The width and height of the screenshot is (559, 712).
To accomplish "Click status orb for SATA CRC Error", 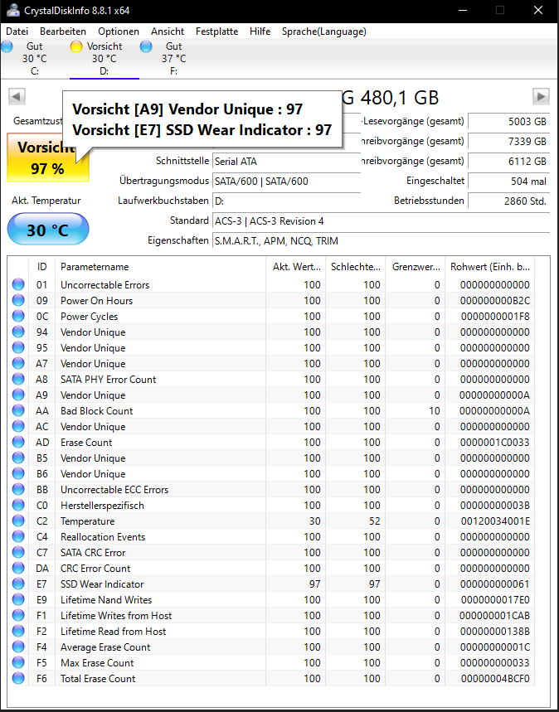I will coord(18,552).
